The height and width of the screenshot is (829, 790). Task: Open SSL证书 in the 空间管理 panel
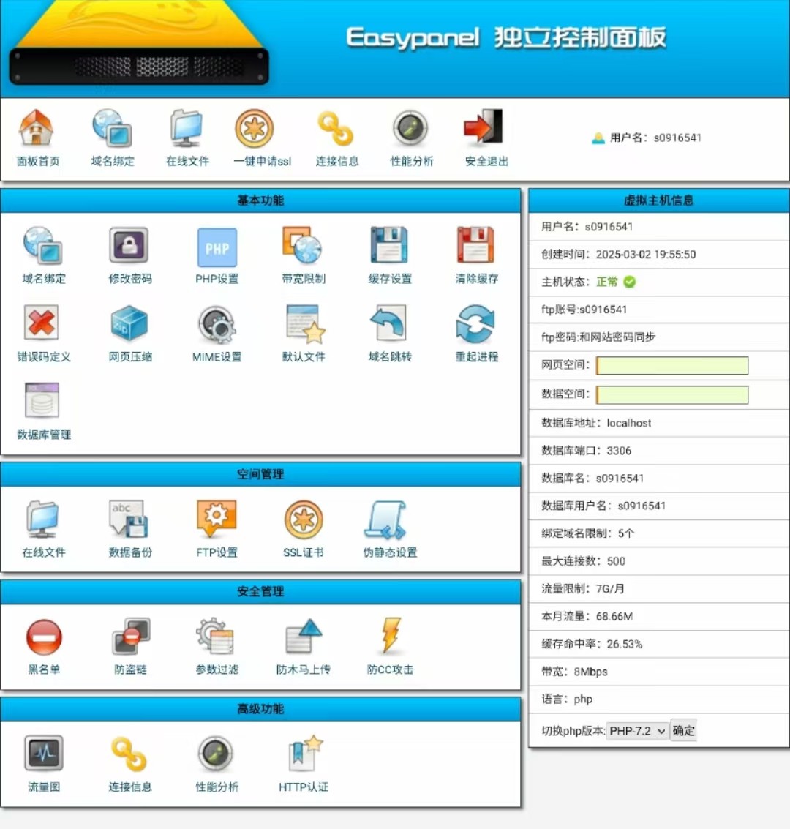pos(304,529)
